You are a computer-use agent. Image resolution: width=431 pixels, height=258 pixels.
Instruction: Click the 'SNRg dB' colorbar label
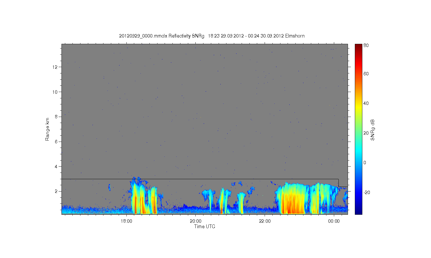click(373, 130)
